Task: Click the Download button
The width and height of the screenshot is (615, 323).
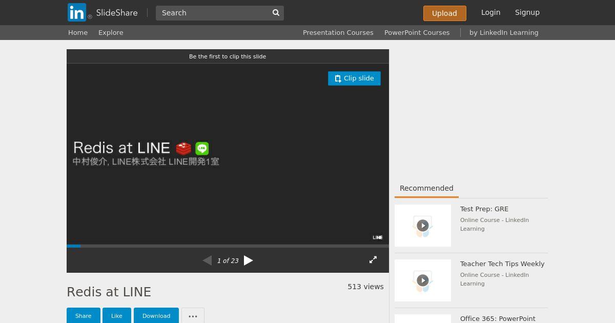Action: coord(156,316)
